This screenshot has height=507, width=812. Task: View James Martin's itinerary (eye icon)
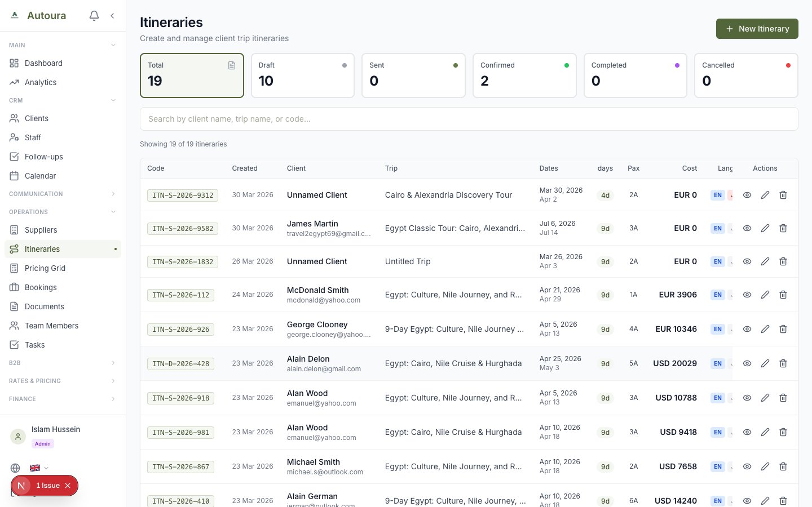coord(747,228)
